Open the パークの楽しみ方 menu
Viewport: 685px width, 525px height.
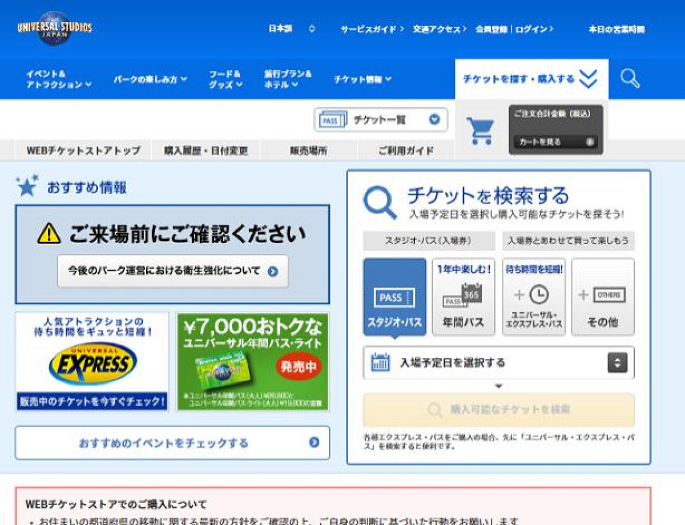[150, 79]
